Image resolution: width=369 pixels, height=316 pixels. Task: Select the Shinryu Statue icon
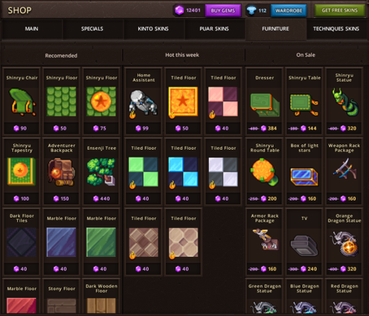click(x=345, y=102)
